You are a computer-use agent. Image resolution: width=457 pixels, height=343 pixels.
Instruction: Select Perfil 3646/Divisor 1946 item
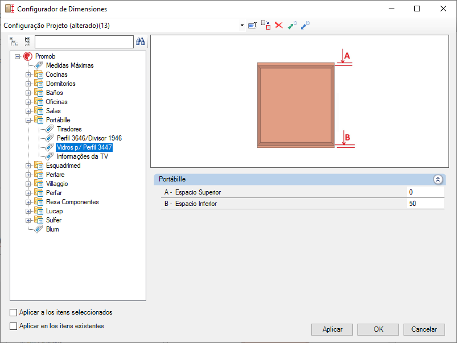[x=89, y=138]
